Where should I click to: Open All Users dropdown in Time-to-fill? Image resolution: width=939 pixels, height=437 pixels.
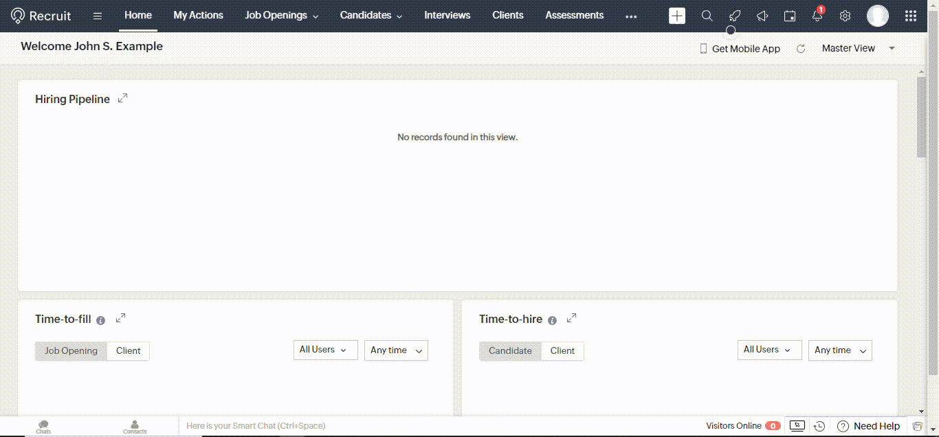325,350
